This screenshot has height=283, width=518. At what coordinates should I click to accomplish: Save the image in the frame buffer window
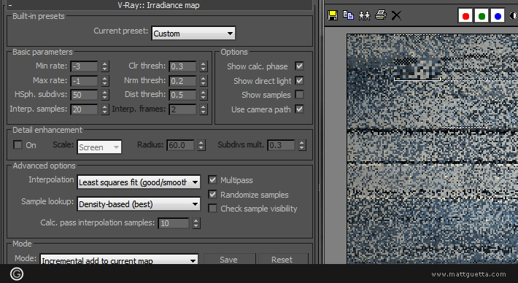pos(333,15)
